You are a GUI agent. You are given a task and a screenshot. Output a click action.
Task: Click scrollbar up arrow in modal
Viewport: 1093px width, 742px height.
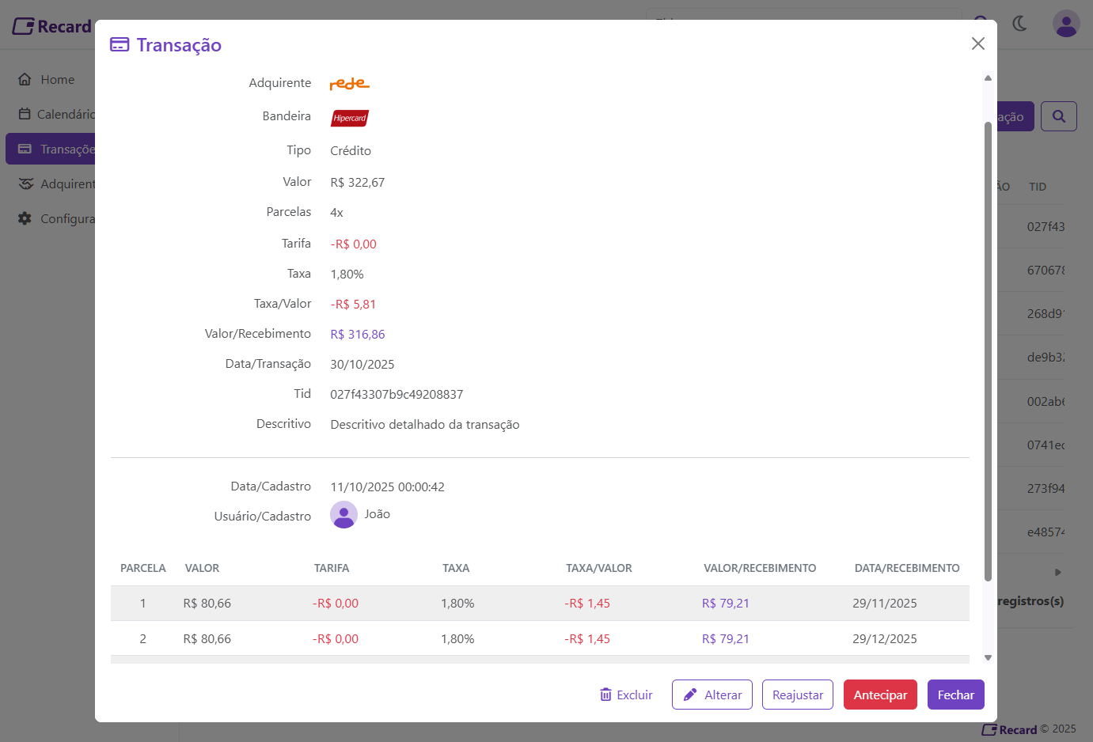tap(988, 78)
